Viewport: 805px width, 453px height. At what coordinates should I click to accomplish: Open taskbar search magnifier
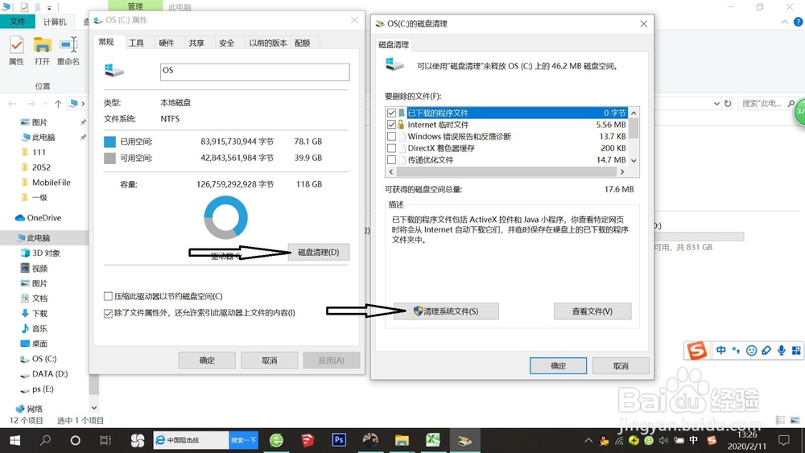click(x=46, y=440)
